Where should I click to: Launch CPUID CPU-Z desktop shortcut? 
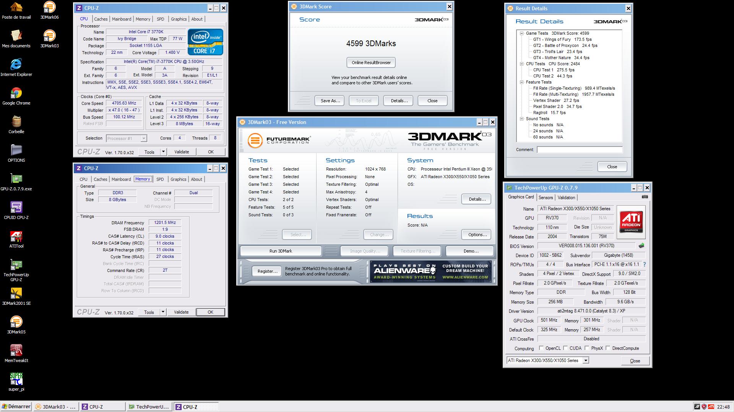coord(16,210)
